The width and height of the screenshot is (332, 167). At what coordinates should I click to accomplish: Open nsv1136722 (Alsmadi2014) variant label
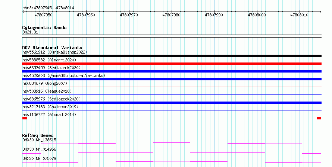click(x=49, y=115)
